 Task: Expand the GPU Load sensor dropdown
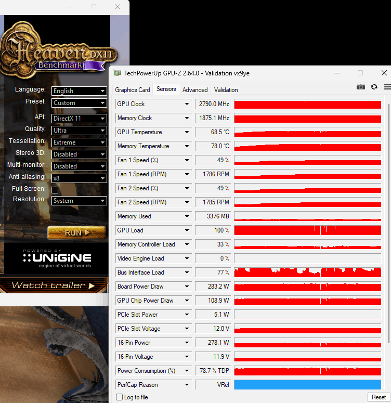(187, 230)
